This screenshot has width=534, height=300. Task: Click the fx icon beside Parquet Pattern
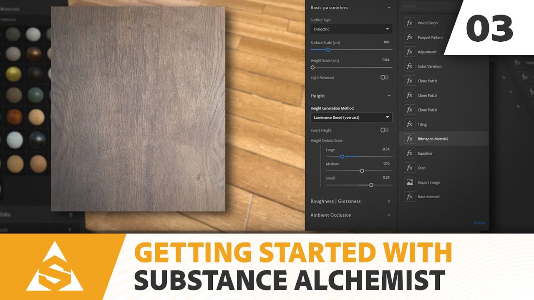point(410,37)
